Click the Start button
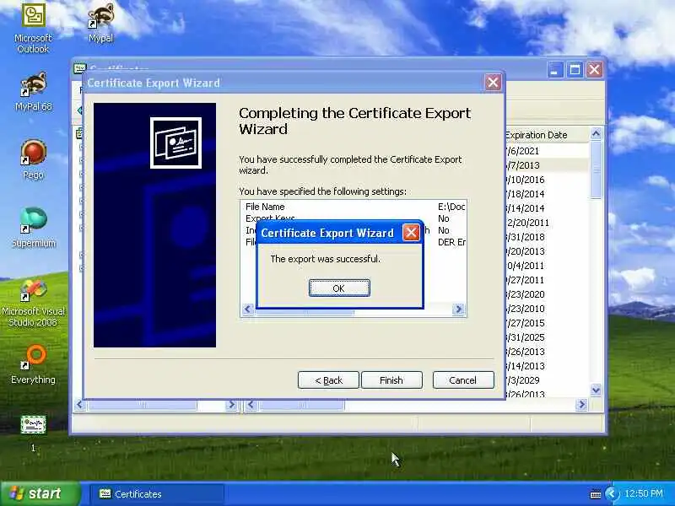The height and width of the screenshot is (506, 675). (x=40, y=493)
